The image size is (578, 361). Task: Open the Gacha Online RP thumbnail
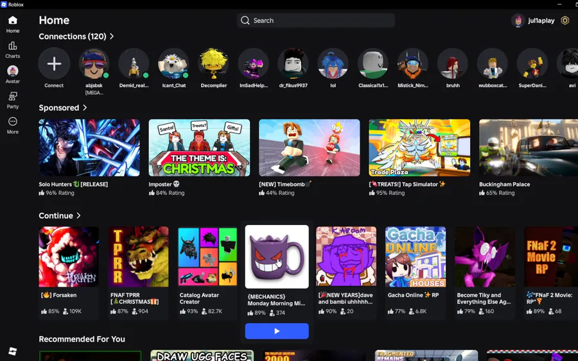click(416, 256)
